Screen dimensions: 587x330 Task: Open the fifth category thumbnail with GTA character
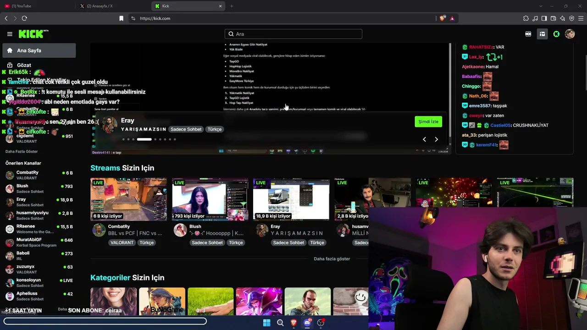(x=307, y=302)
